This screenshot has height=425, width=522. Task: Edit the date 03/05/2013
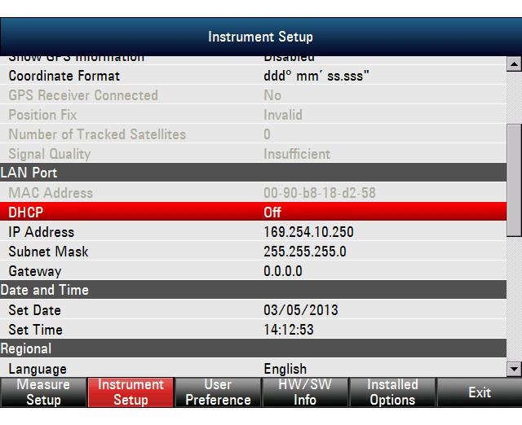[x=301, y=310]
